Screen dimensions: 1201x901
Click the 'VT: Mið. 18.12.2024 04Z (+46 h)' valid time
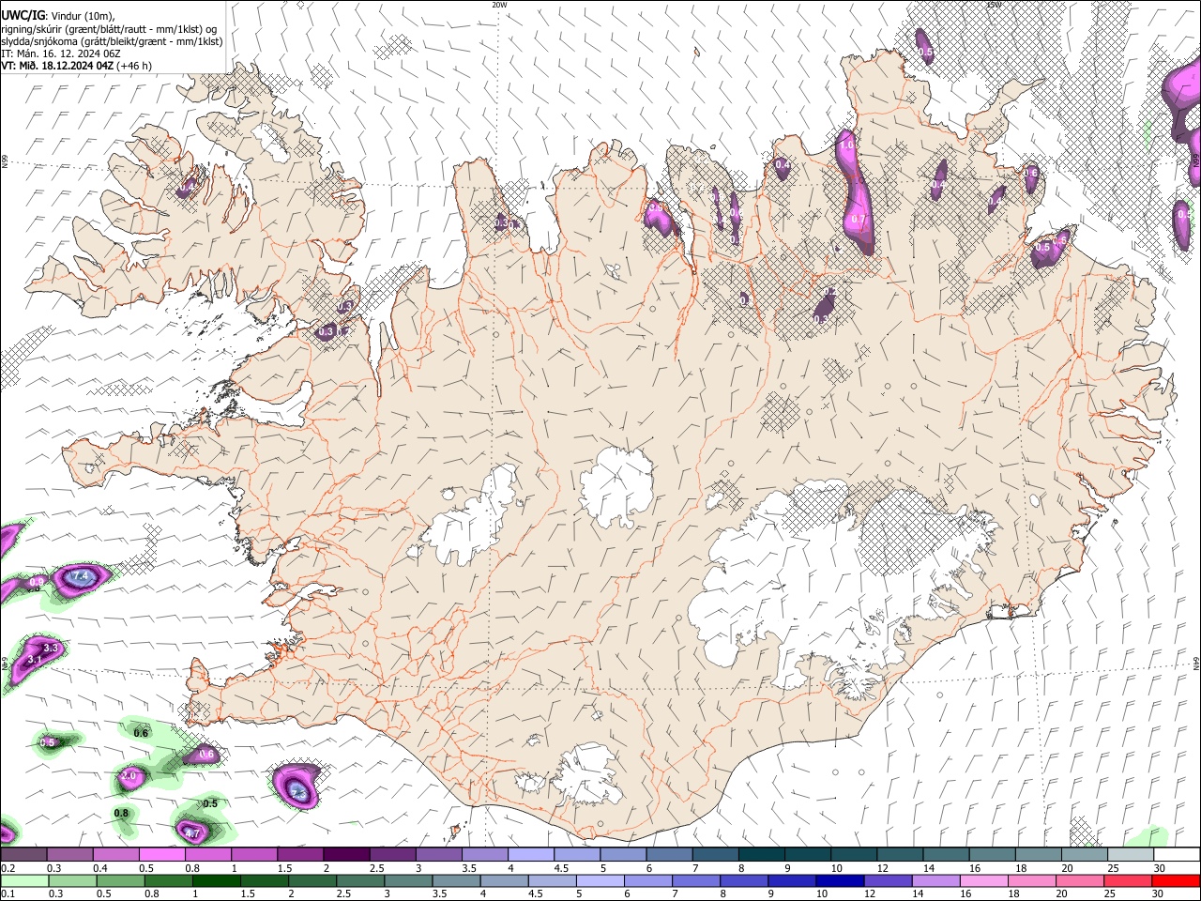coord(76,66)
